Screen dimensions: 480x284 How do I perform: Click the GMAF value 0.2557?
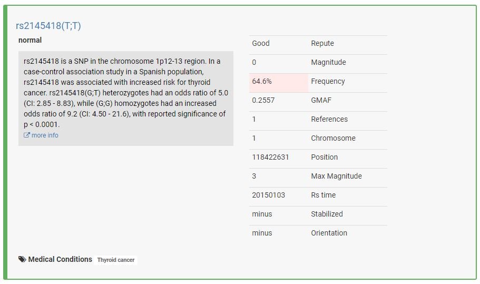(x=263, y=100)
